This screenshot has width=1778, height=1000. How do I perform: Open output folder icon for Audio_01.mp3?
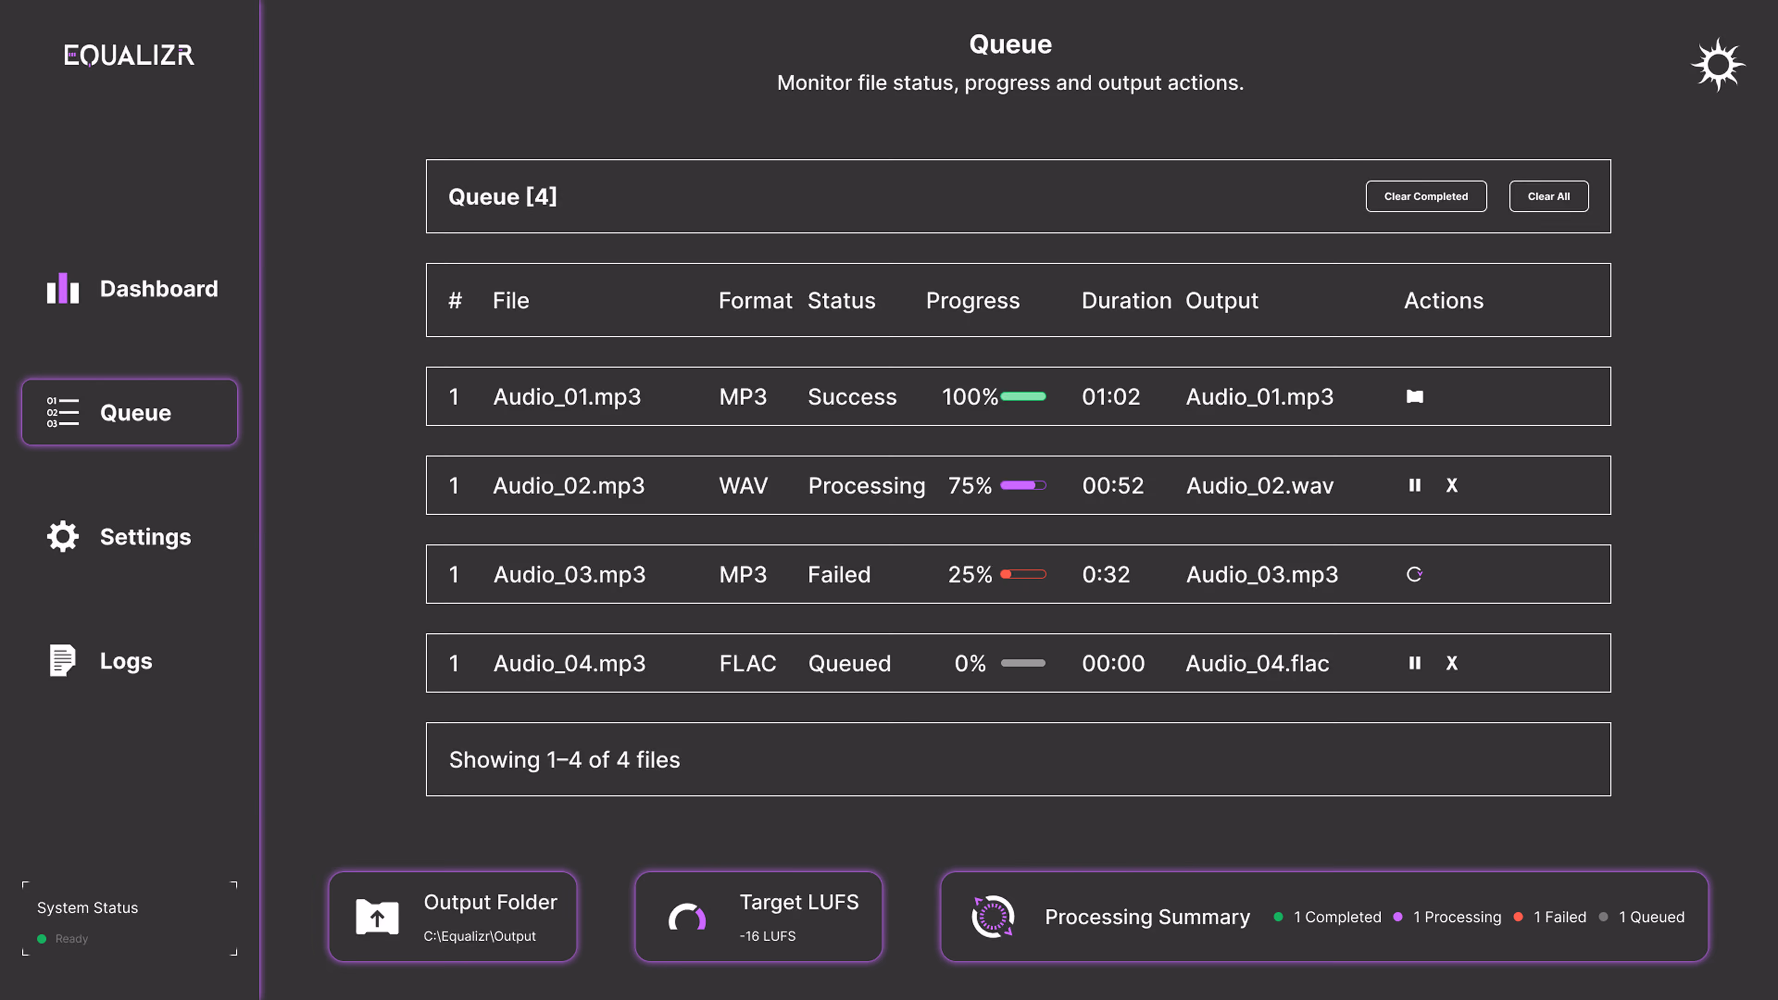coord(1414,396)
